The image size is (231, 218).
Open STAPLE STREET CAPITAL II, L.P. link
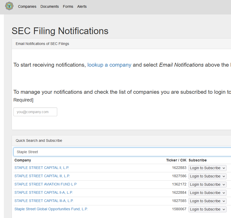click(x=42, y=168)
